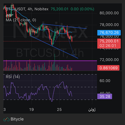
Task: Click the 02:26:01 candle countdown timer
Action: click(x=108, y=46)
